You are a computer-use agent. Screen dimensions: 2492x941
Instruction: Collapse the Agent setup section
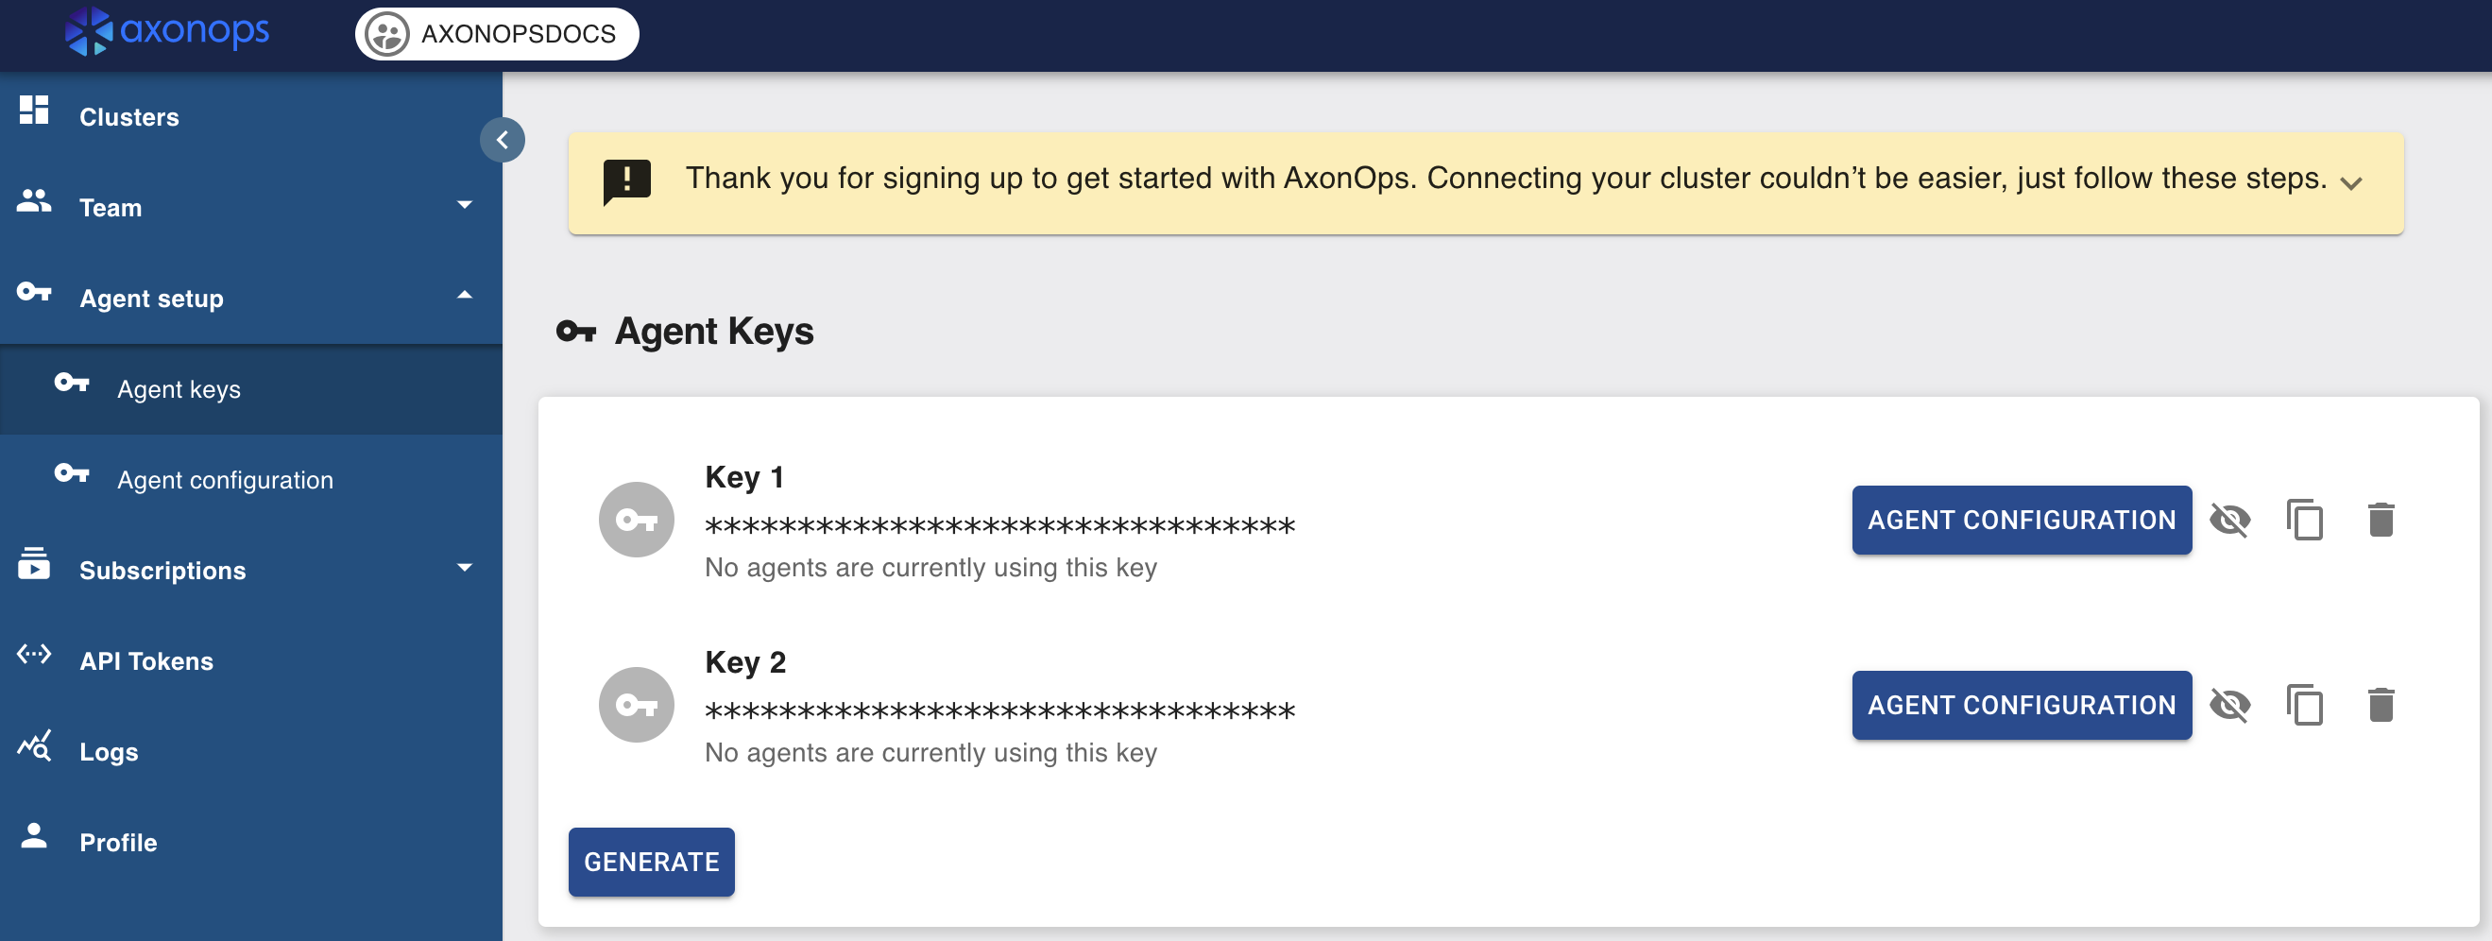(x=467, y=295)
